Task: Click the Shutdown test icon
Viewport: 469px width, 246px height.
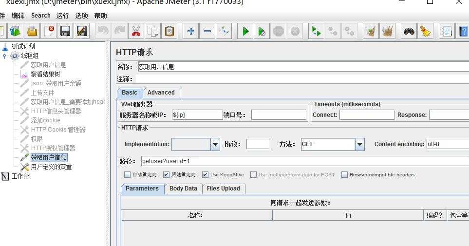Action: [x=295, y=31]
